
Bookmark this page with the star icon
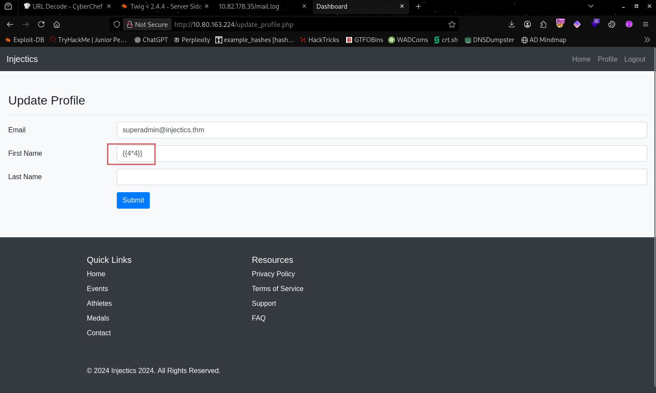452,24
